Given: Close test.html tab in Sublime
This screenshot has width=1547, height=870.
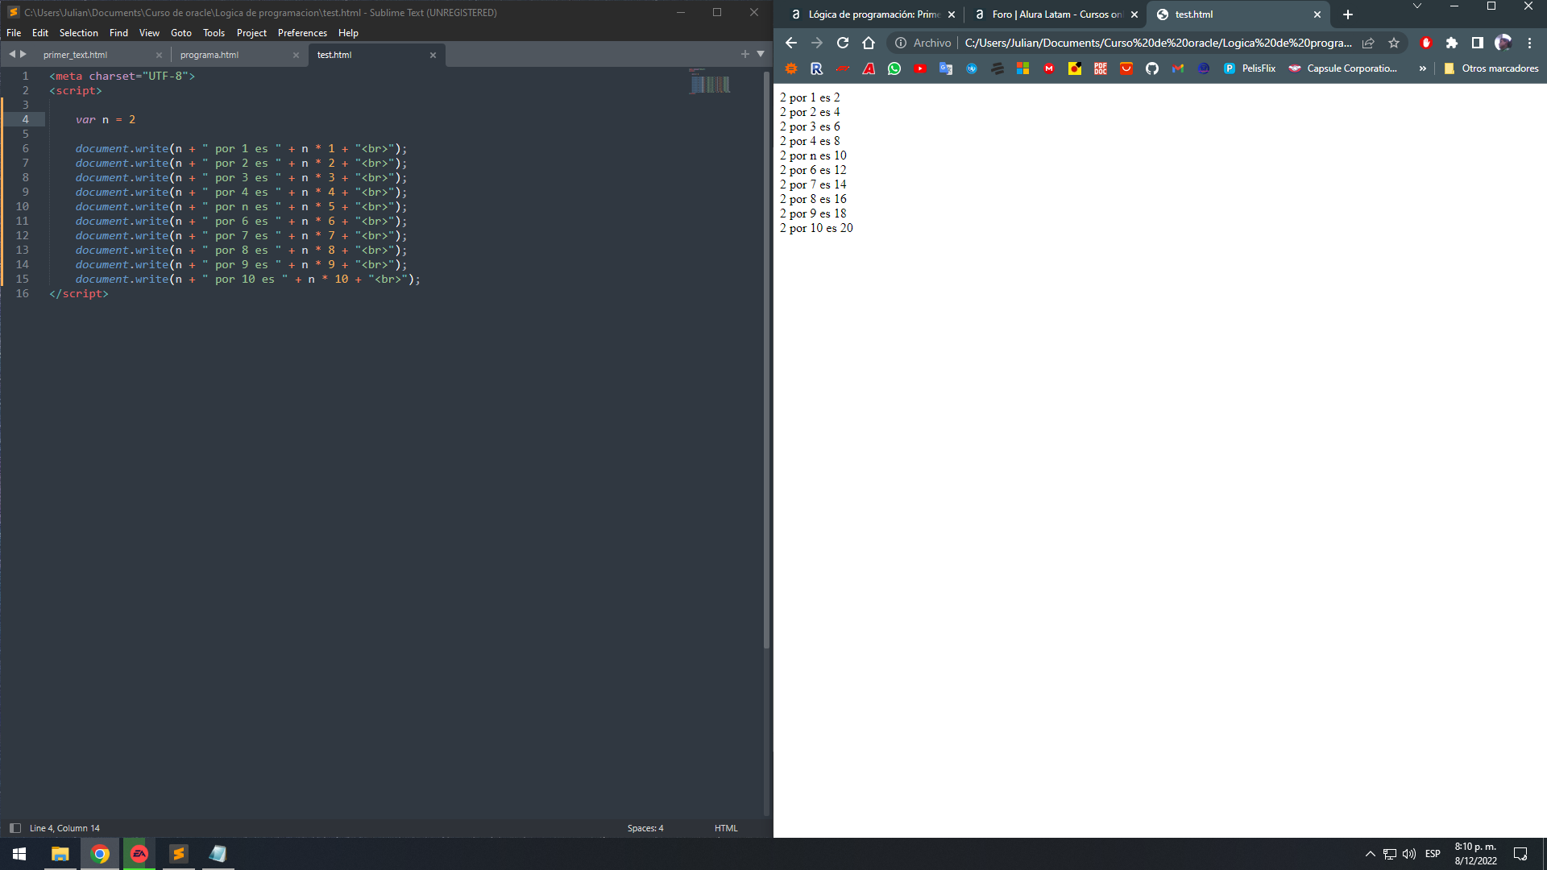Looking at the screenshot, I should click(x=433, y=55).
